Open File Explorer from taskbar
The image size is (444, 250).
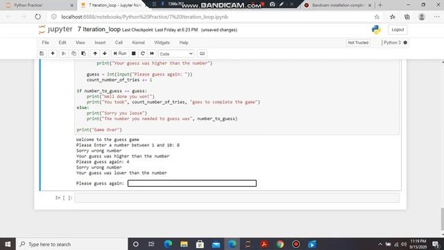point(184,244)
